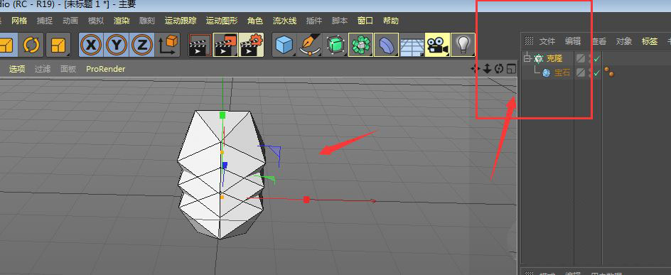Open Object Manager 查看 menu
The height and width of the screenshot is (275, 671).
[598, 41]
